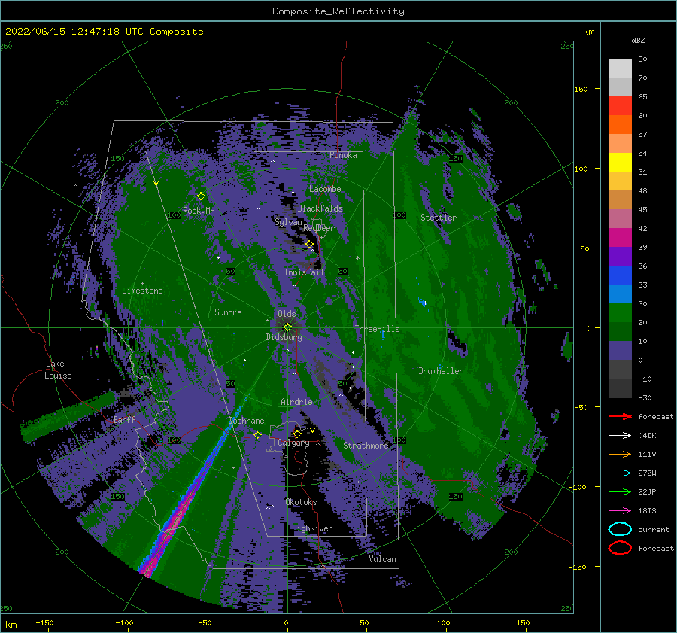677x633 pixels.
Task: Select the magenta 39–42 dBZ swatch
Action: pyautogui.click(x=620, y=237)
